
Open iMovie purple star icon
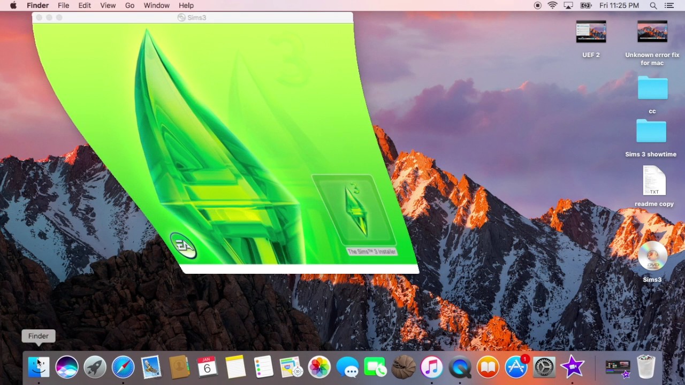point(572,367)
